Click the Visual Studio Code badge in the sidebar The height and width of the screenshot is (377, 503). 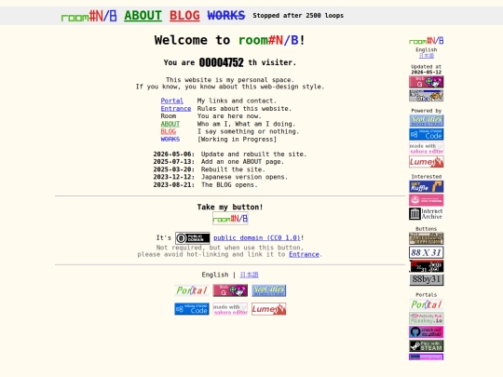coord(427,134)
